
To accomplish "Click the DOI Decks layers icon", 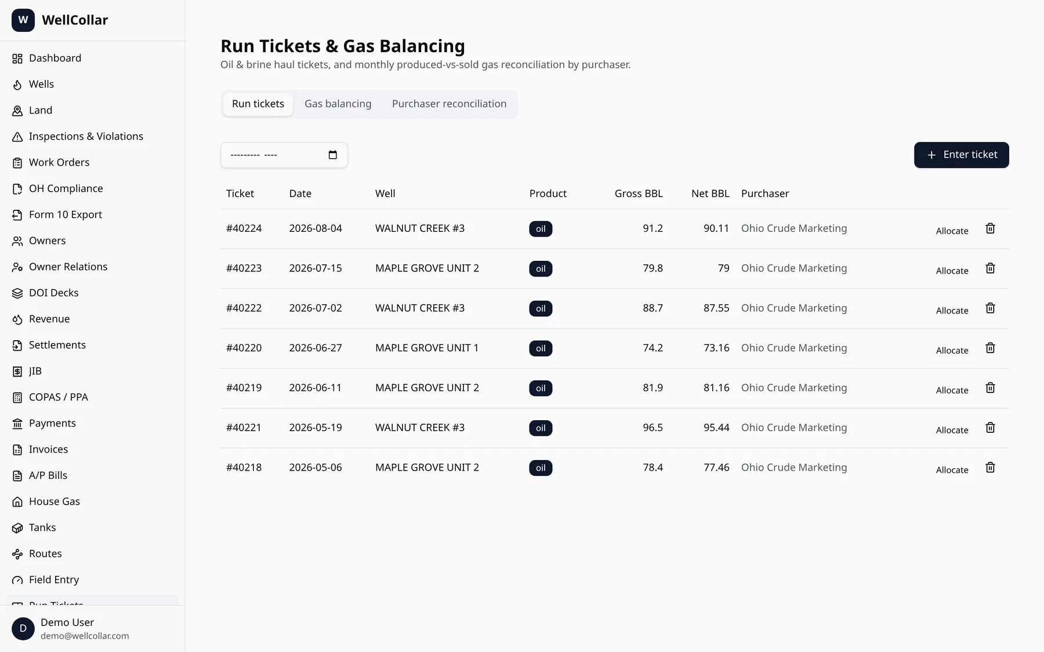I will tap(17, 293).
